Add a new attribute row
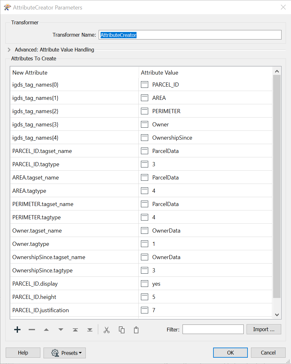This screenshot has width=291, height=364. click(17, 329)
